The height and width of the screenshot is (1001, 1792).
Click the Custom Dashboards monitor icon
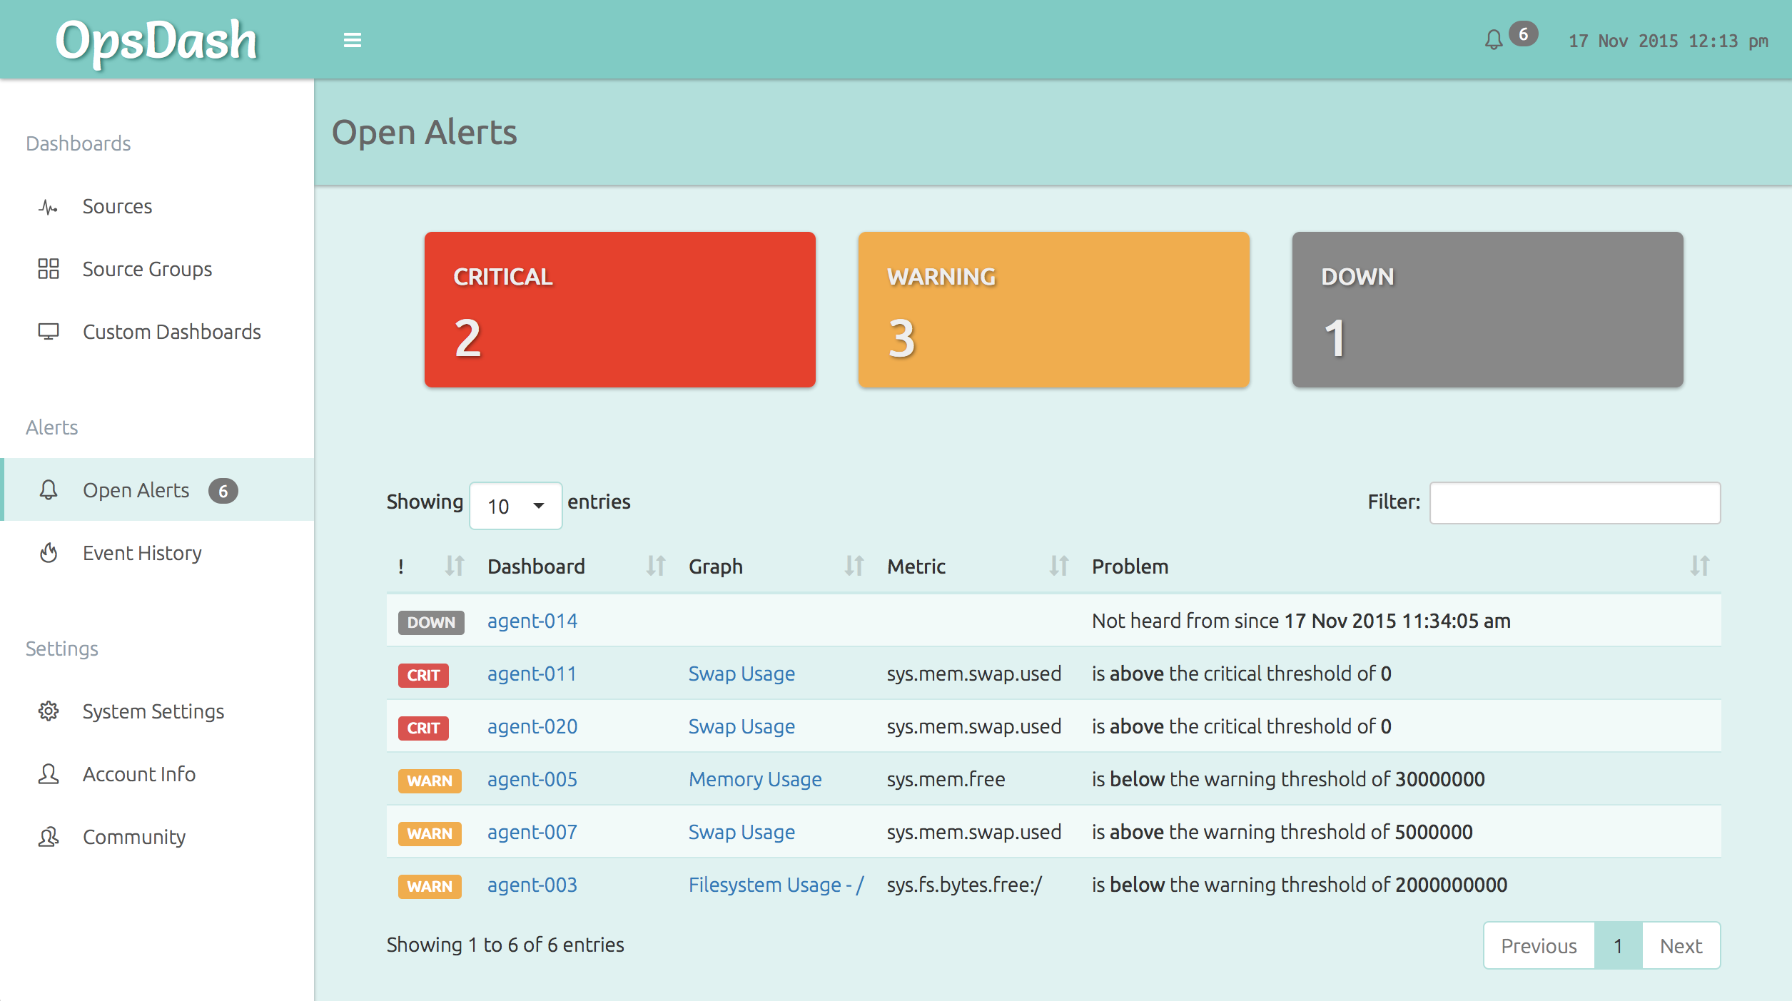pos(49,332)
